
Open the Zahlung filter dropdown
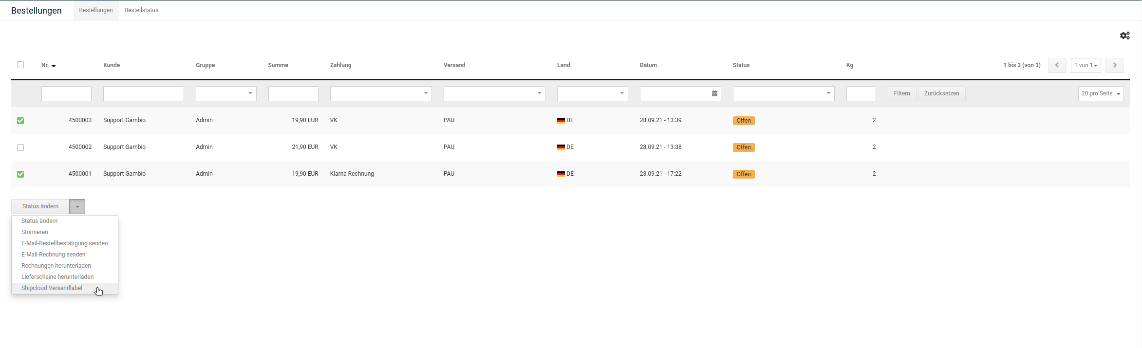click(380, 93)
